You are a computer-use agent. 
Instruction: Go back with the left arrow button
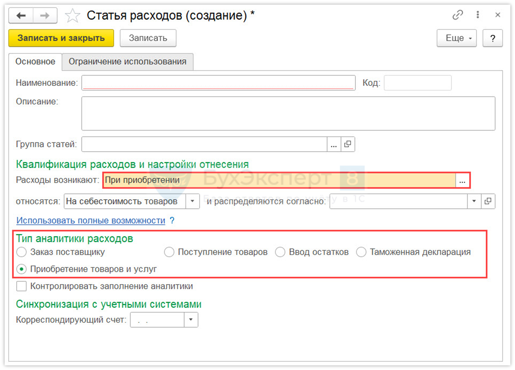tap(21, 15)
